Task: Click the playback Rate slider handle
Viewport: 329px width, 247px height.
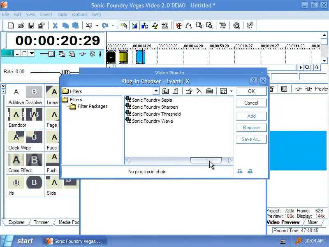Action: tap(66, 72)
